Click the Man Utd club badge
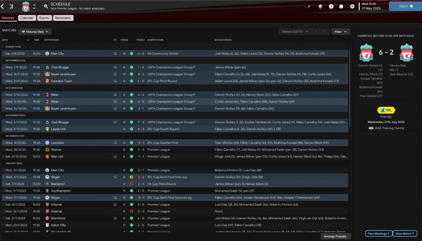 [47, 157]
